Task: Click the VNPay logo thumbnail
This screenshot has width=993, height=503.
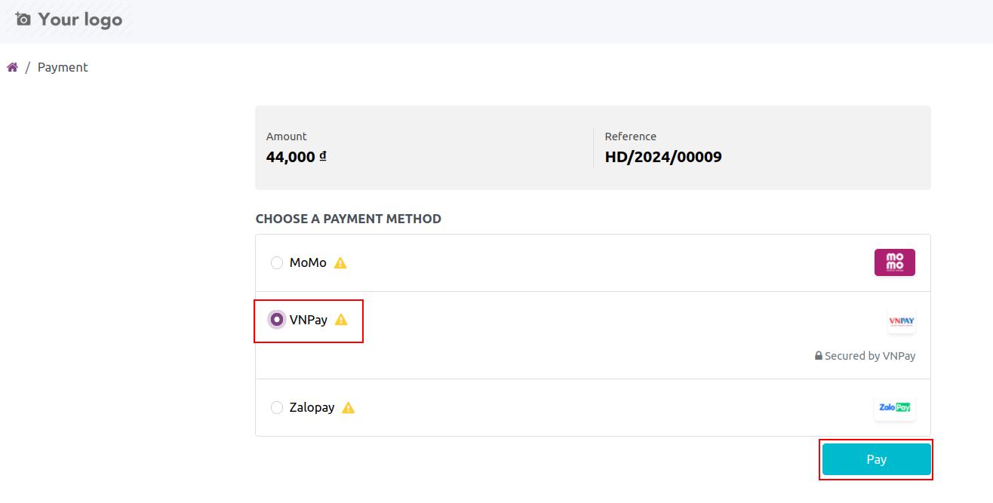Action: tap(901, 321)
